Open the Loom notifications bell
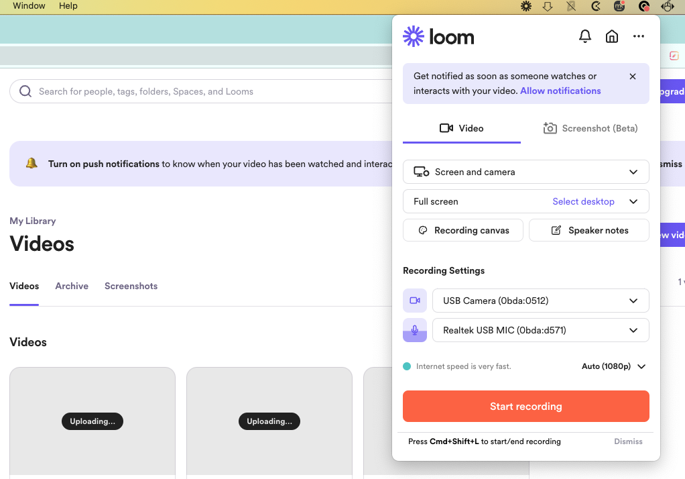Image resolution: width=685 pixels, height=479 pixels. (585, 36)
